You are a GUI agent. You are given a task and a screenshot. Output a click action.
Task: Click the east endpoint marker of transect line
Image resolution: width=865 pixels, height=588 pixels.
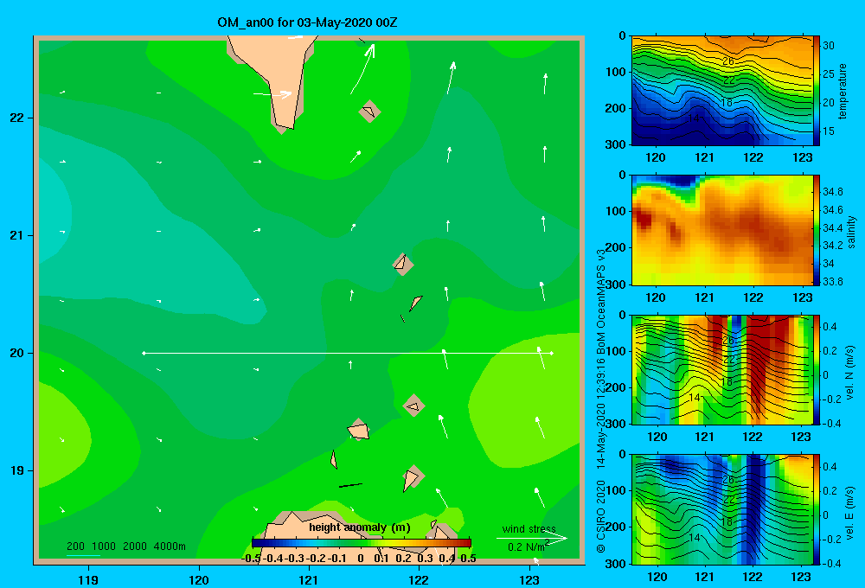pyautogui.click(x=552, y=353)
